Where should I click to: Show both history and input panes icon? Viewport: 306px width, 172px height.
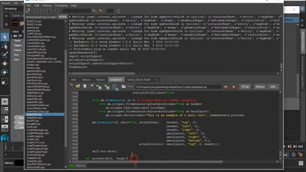pos(49,11)
